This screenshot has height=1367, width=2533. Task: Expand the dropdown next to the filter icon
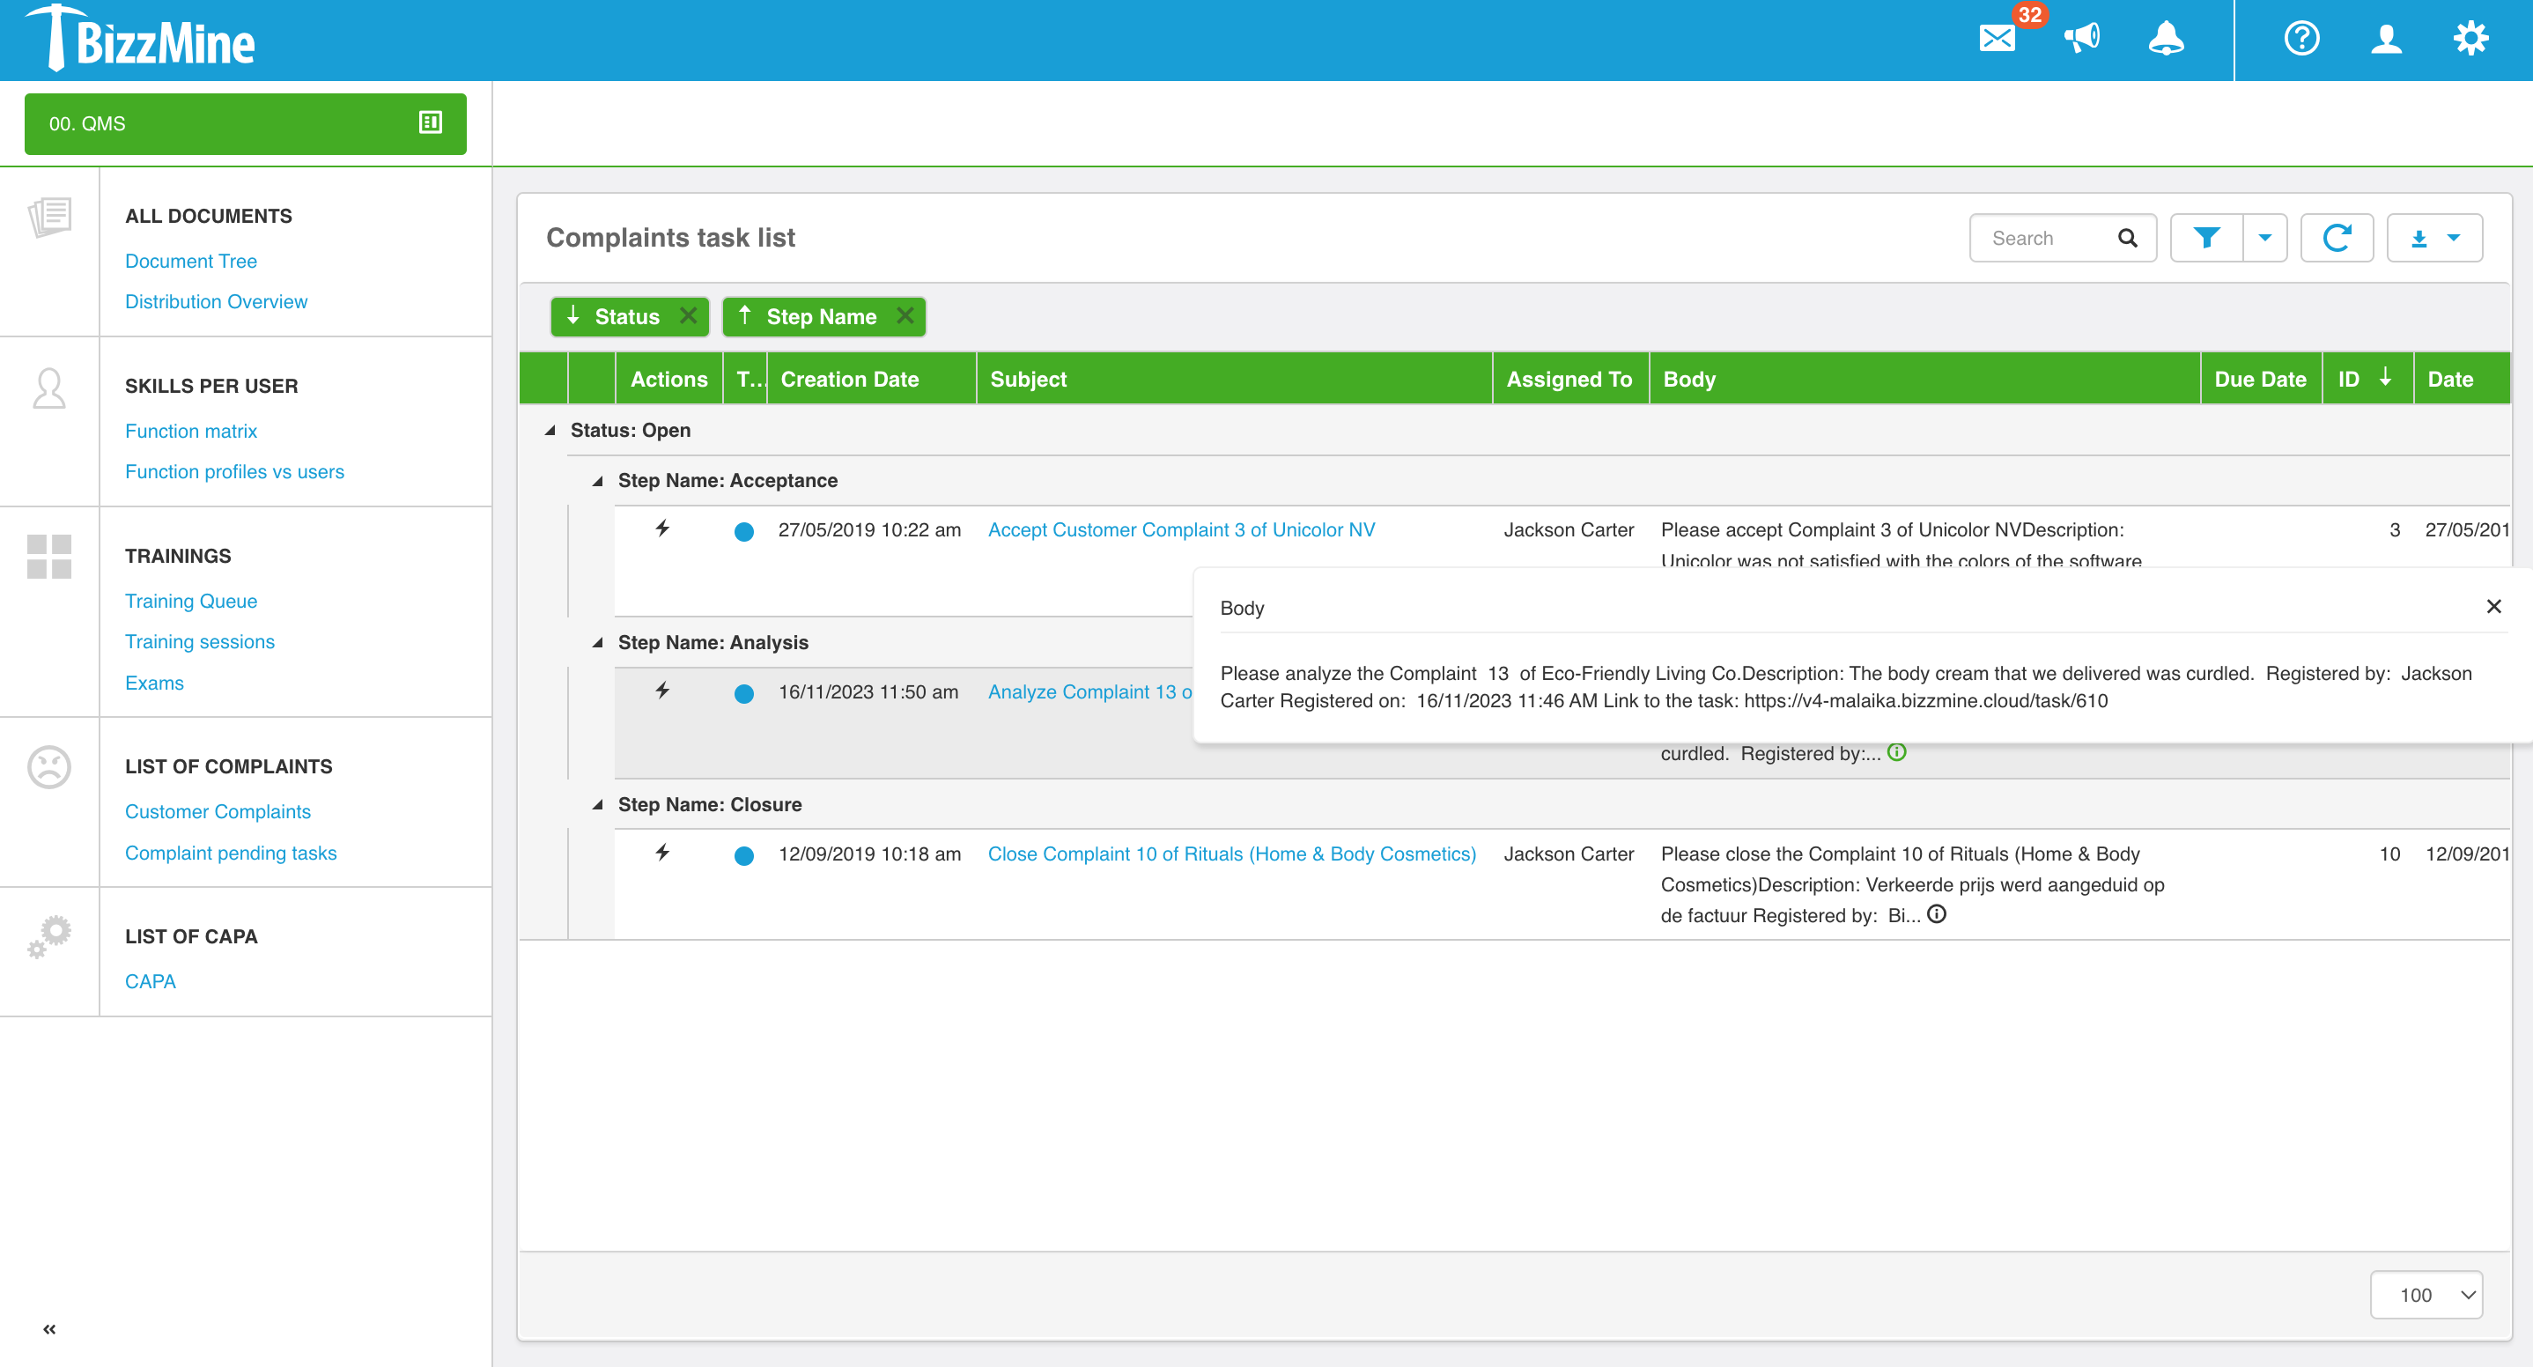[2265, 237]
